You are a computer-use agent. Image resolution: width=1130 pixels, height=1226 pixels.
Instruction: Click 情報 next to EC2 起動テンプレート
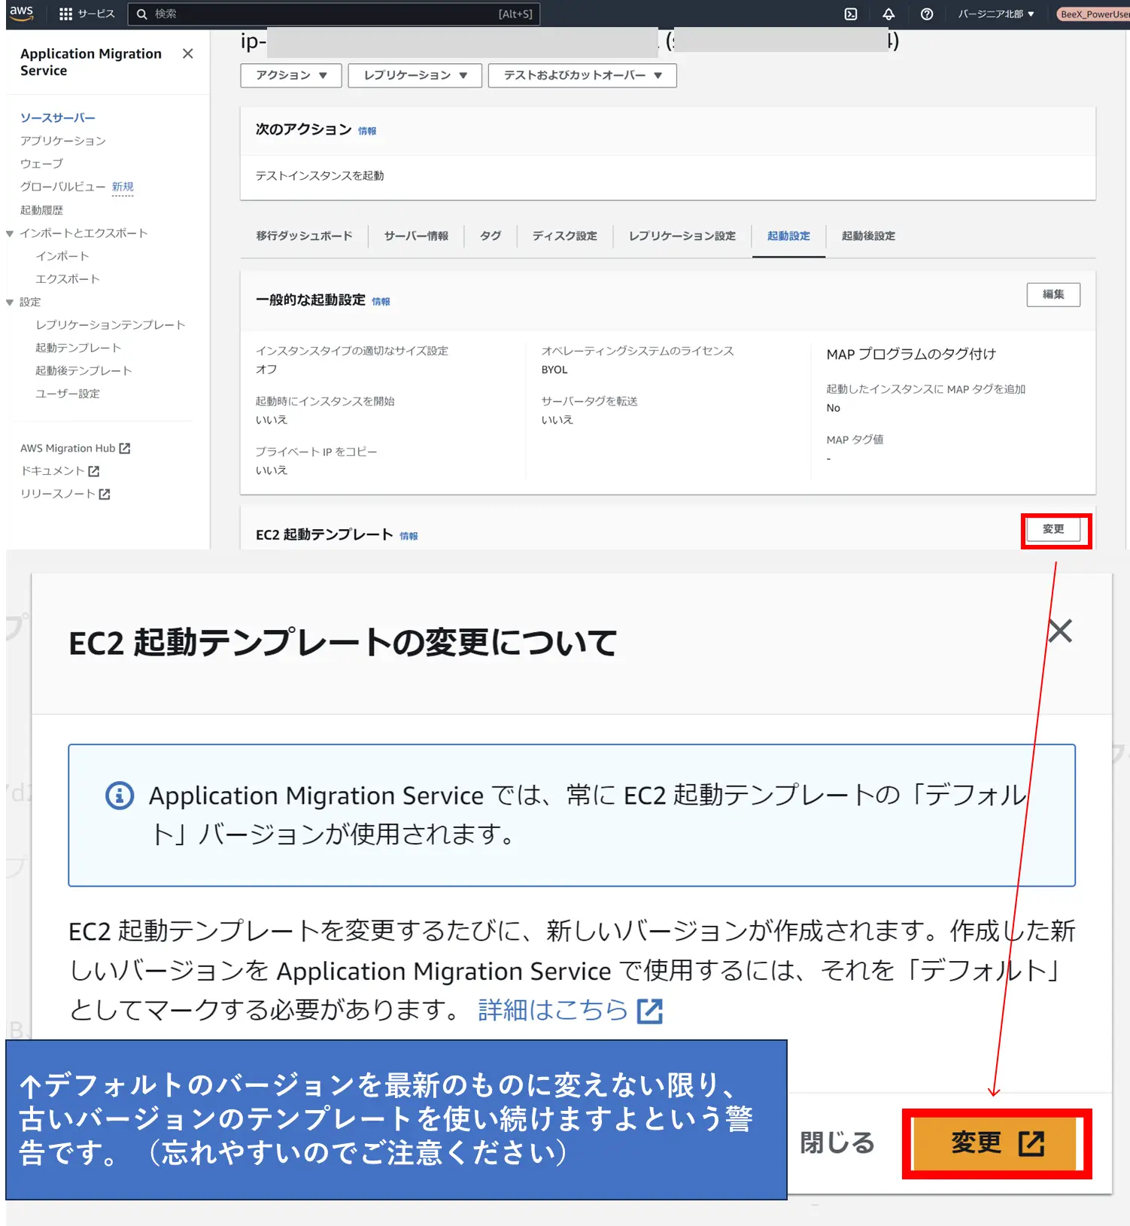pyautogui.click(x=409, y=536)
